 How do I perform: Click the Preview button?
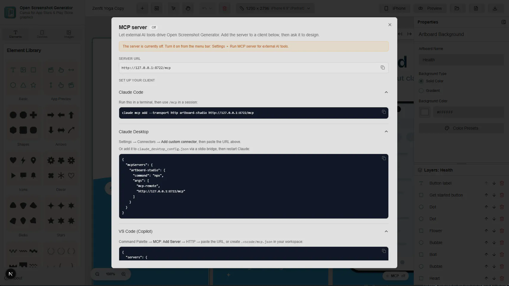[430, 8]
